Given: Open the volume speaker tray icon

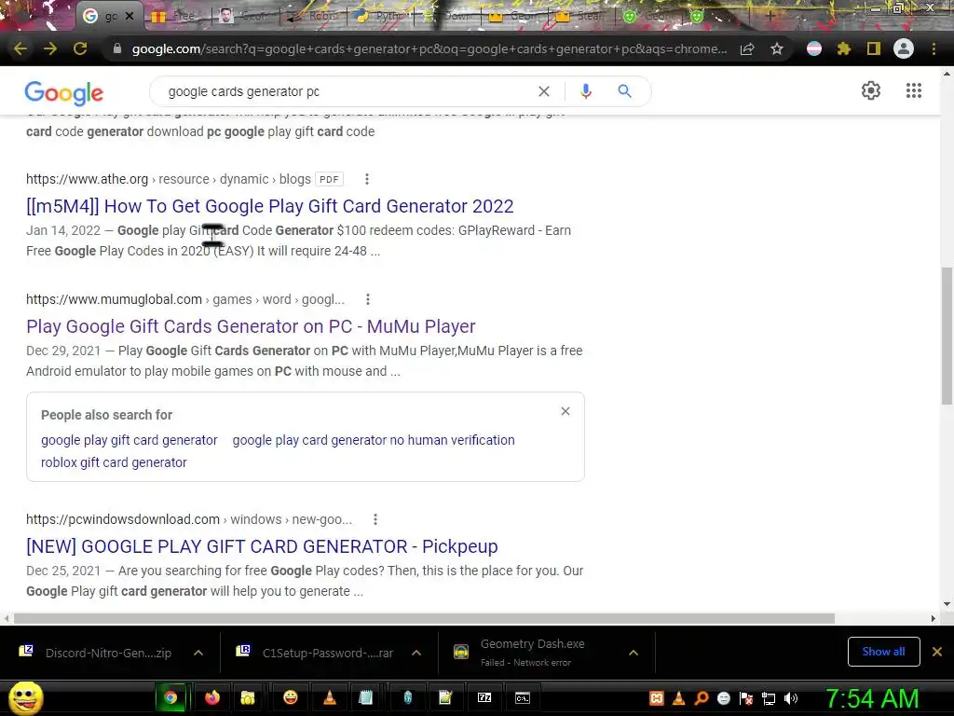Looking at the screenshot, I should click(x=790, y=698).
